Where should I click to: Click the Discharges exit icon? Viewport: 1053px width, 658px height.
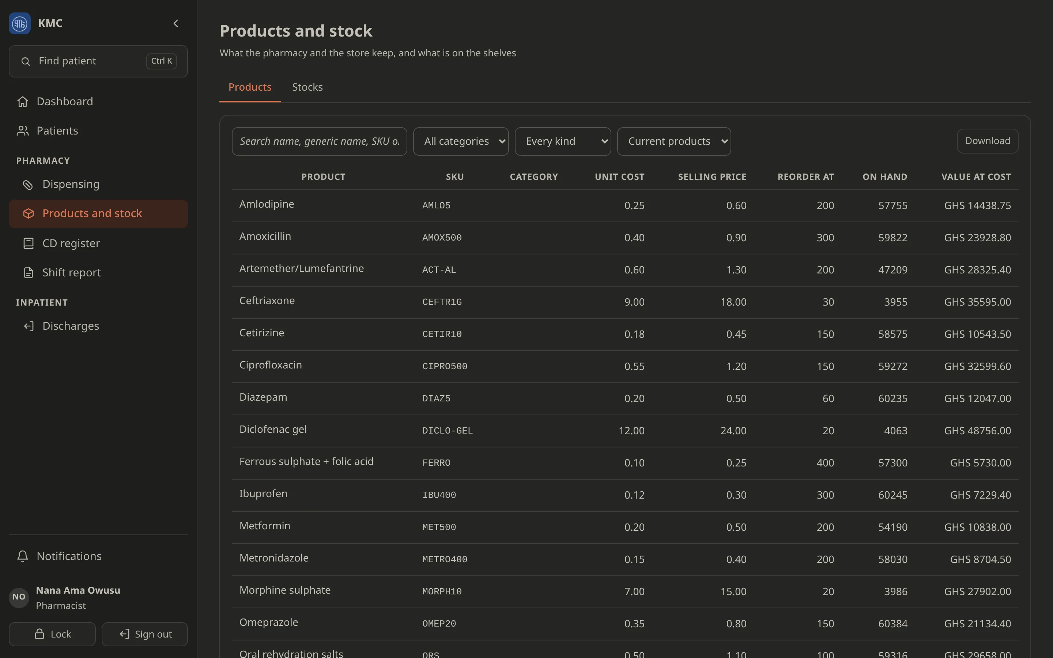[x=28, y=326]
